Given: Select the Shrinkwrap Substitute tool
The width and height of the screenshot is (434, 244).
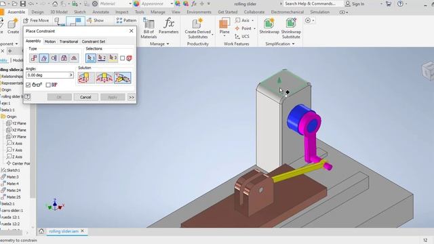Looking at the screenshot, I should click(x=291, y=28).
